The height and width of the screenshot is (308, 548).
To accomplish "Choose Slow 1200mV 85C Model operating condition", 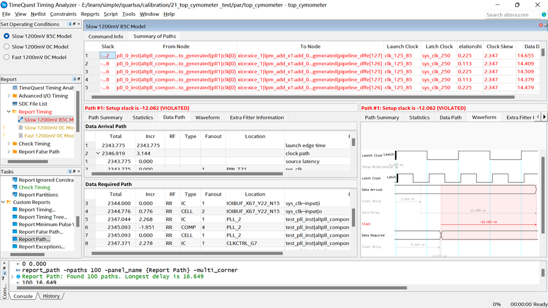I will click(7, 36).
